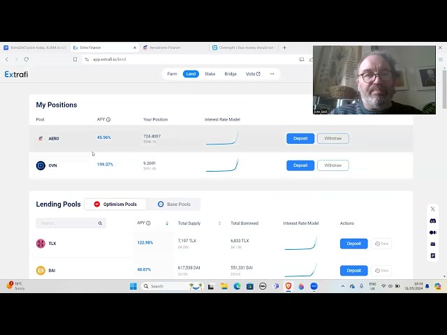Click the OVN token icon
Screen dimensions: 447x335
[x=41, y=165]
